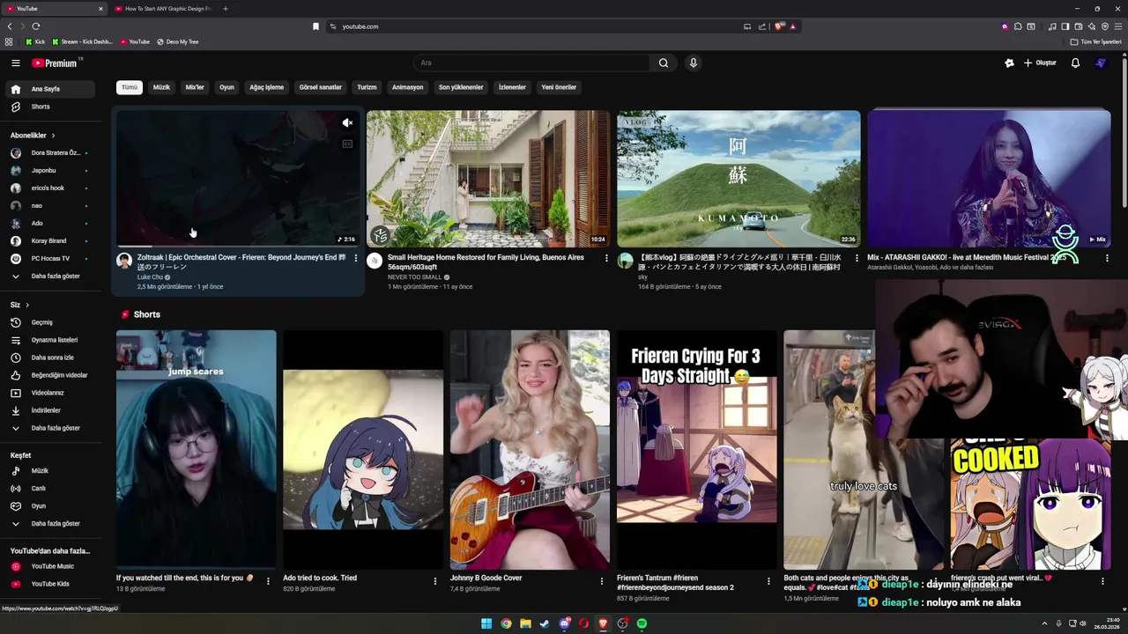Go to Ana Sayfa in sidebar
This screenshot has width=1128, height=634.
tap(49, 89)
